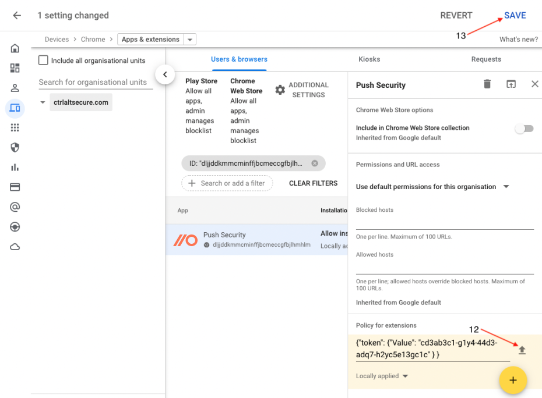Close the Push Security panel
542x398 pixels.
tap(535, 84)
